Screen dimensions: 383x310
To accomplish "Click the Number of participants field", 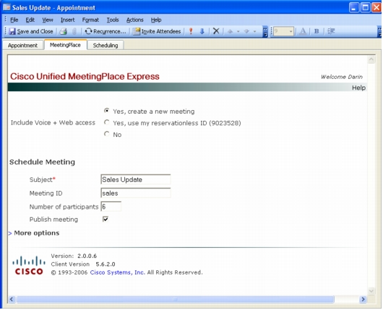I will click(111, 206).
